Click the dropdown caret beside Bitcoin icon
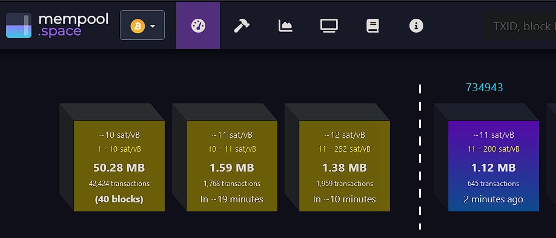 (153, 26)
